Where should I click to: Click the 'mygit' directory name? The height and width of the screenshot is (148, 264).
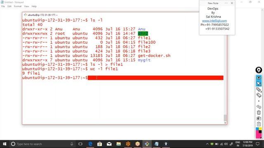click(144, 60)
